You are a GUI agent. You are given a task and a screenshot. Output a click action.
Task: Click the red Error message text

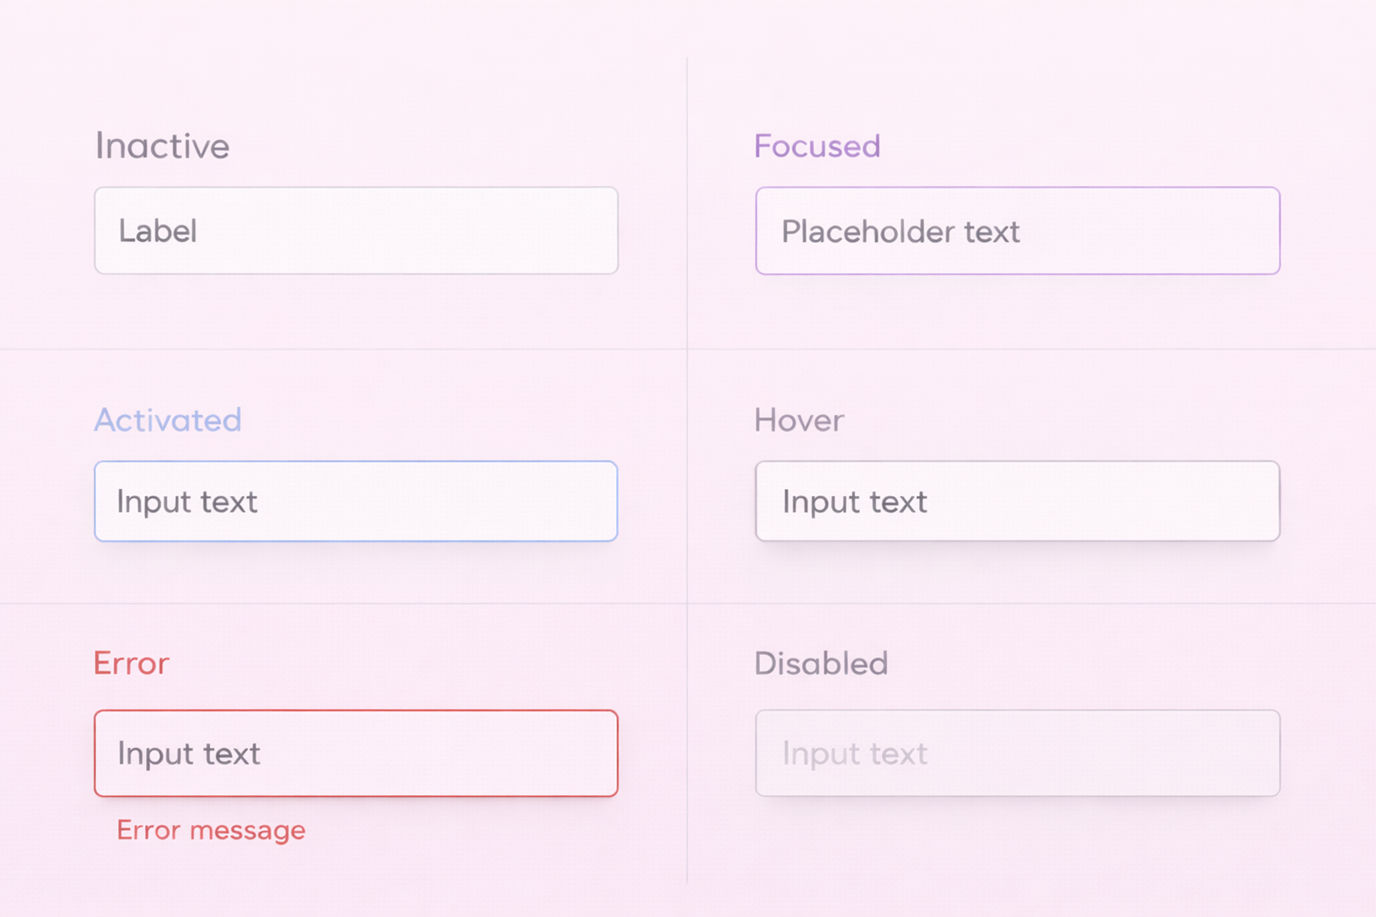pos(211,830)
